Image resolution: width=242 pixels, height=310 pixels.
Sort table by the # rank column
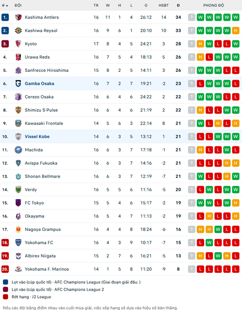click(5, 5)
